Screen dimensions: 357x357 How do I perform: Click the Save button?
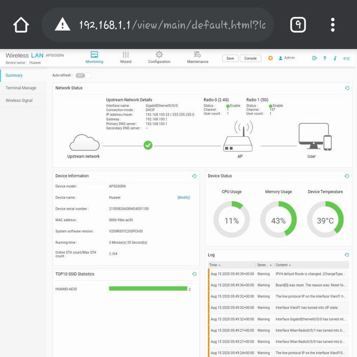tap(230, 58)
